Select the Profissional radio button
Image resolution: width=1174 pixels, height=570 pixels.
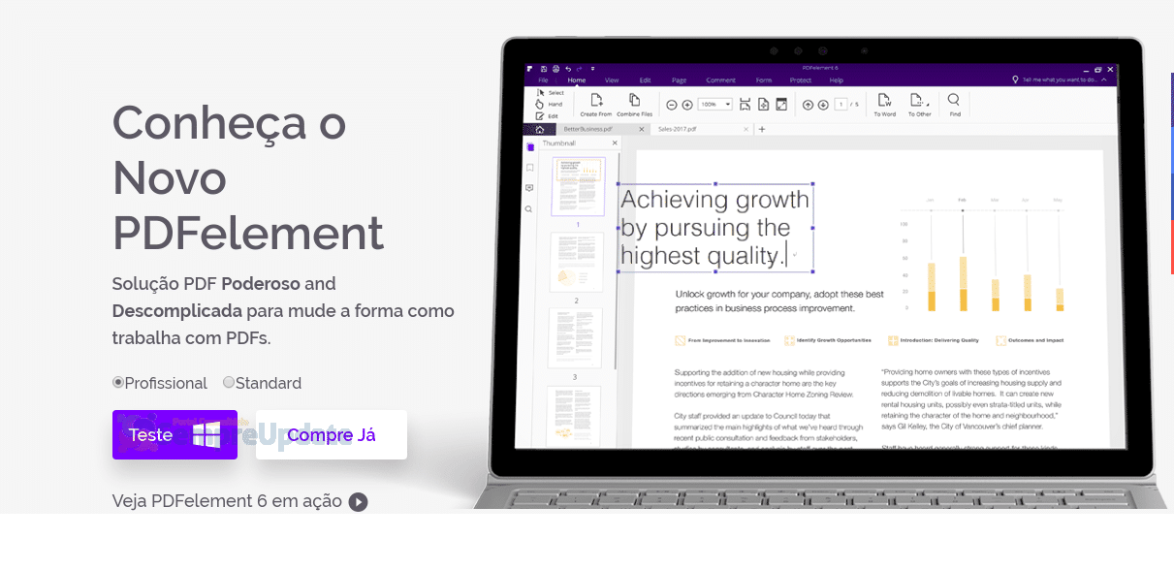pyautogui.click(x=118, y=382)
